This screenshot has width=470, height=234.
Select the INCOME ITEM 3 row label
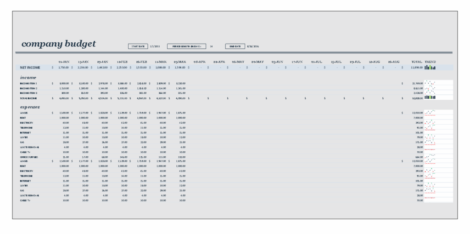coord(29,93)
